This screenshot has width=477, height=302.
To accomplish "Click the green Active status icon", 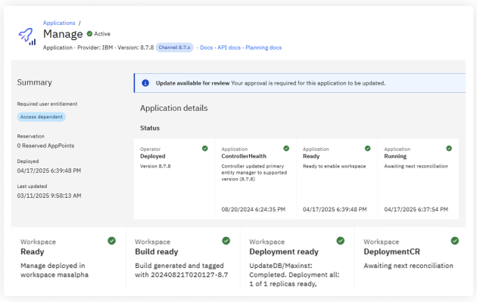I will (x=89, y=34).
